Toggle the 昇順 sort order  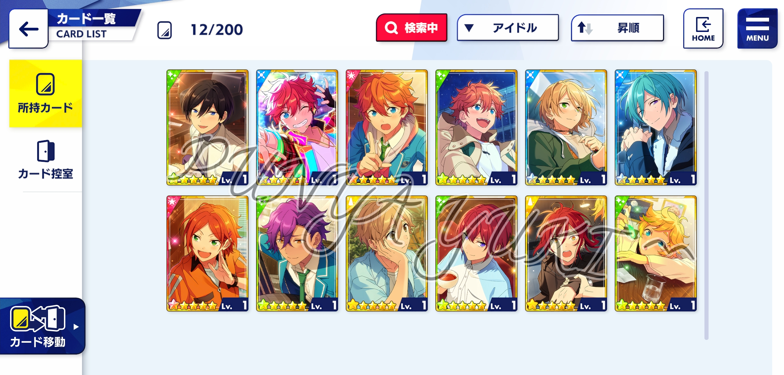(618, 28)
